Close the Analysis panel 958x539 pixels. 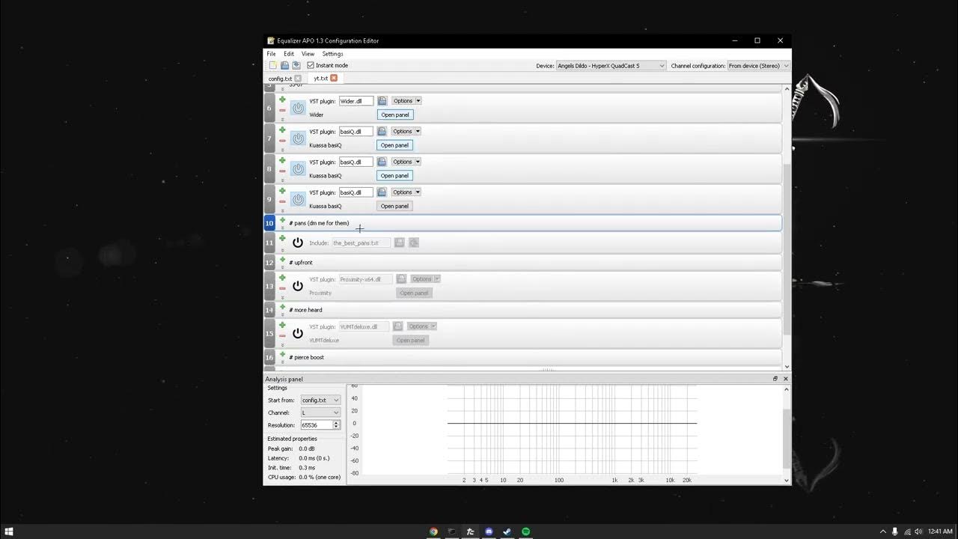click(785, 379)
